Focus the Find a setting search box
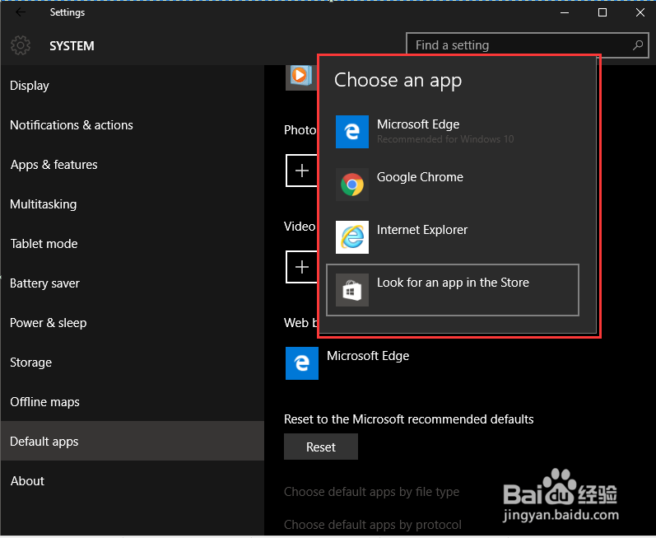Image resolution: width=656 pixels, height=538 pixels. coord(527,45)
